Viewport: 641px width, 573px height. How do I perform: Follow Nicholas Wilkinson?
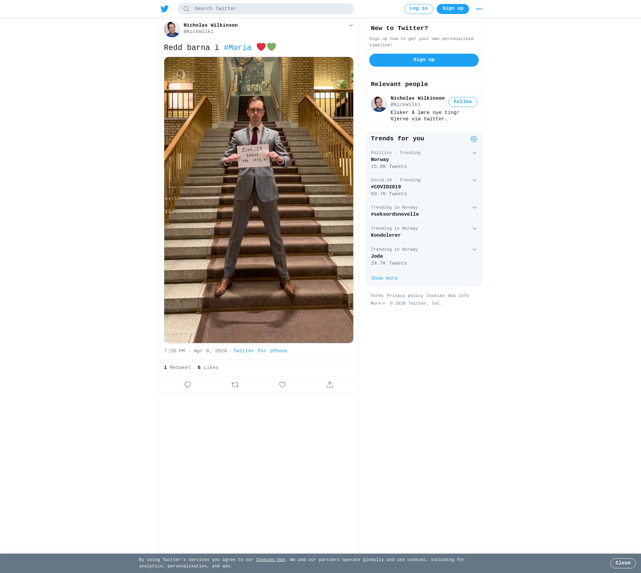pyautogui.click(x=463, y=102)
